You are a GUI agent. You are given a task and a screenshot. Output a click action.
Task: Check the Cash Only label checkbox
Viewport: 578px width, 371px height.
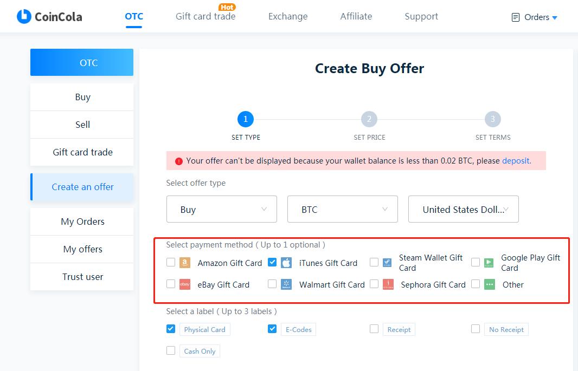tap(171, 350)
